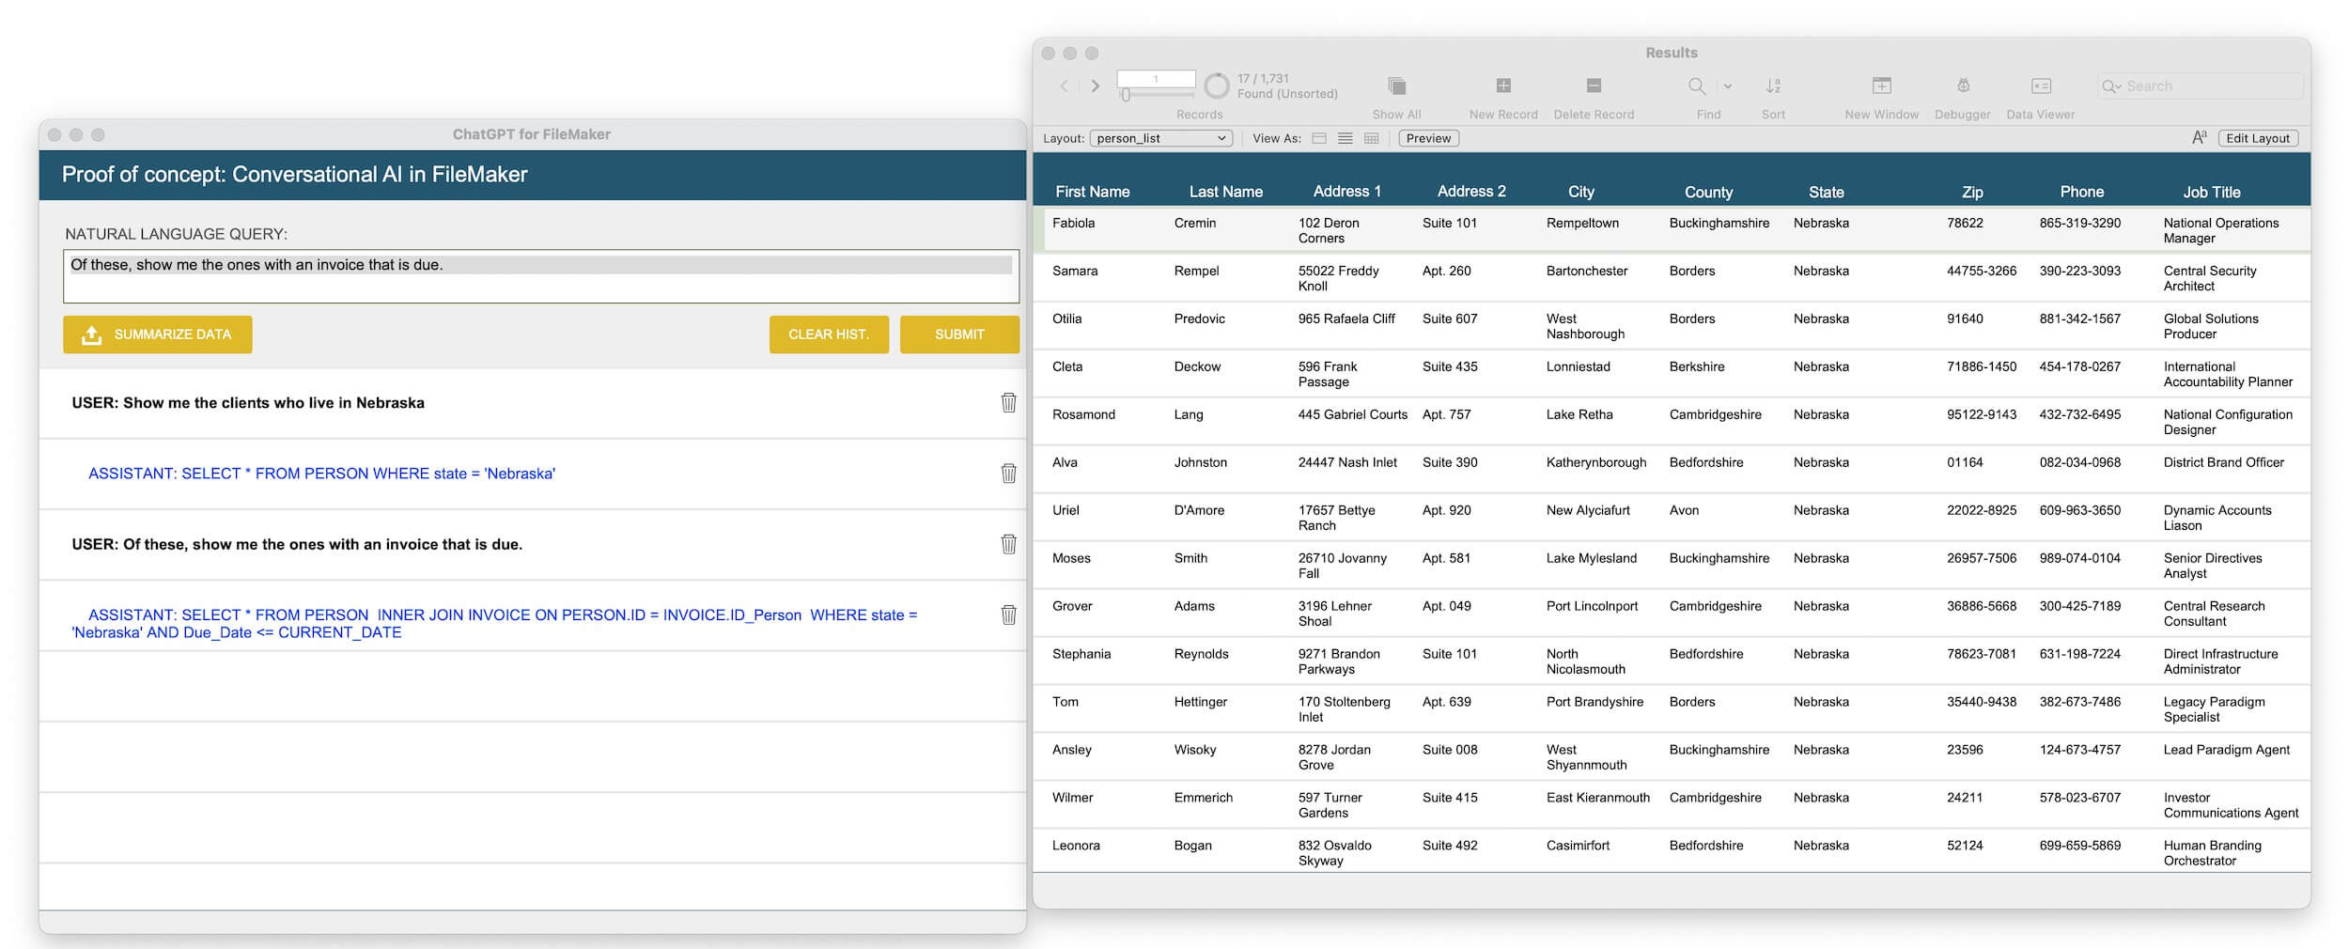The width and height of the screenshot is (2349, 949).
Task: Click city Port Lincolnport
Action: (x=1592, y=606)
